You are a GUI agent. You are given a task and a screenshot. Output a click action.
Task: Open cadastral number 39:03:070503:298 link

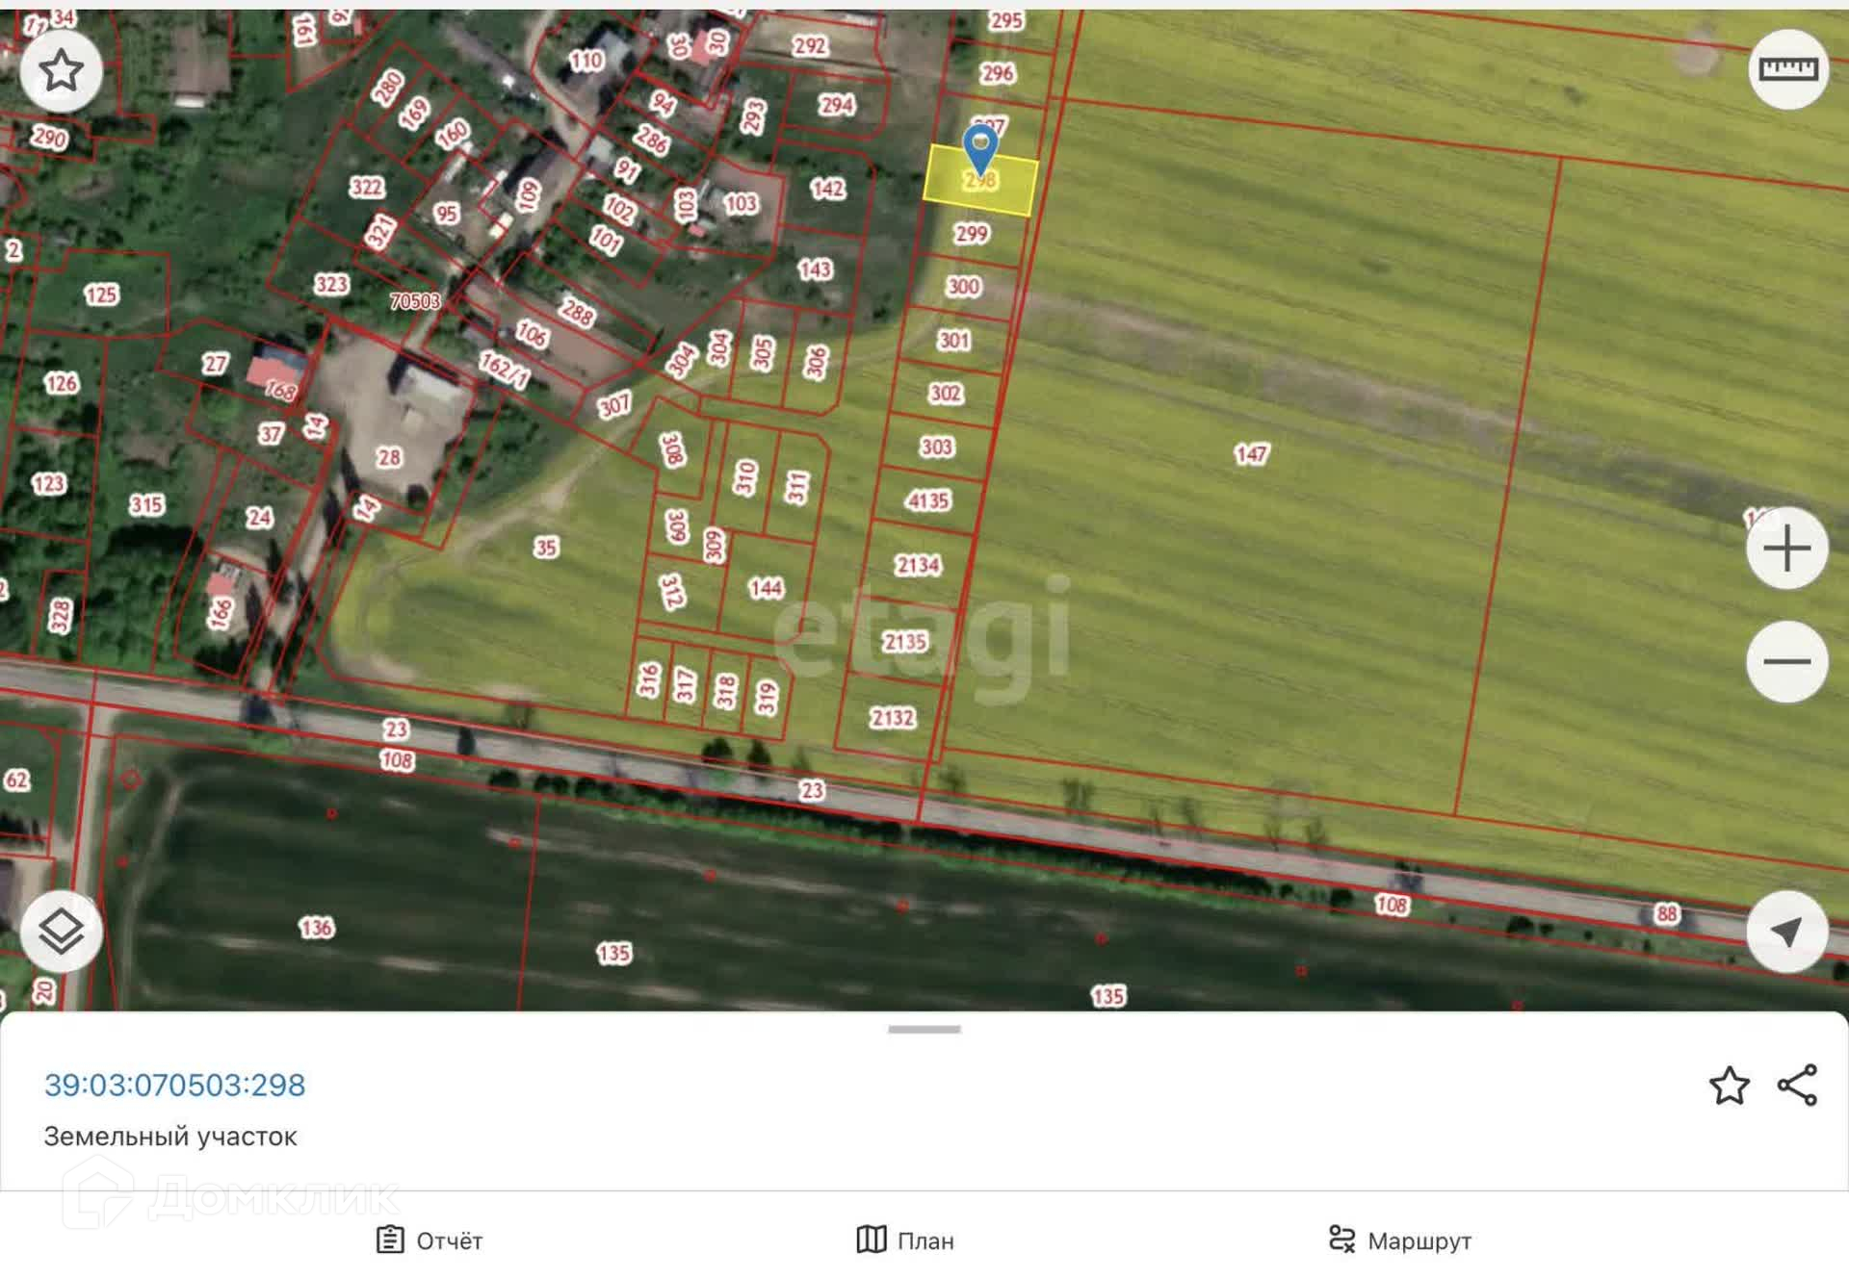pos(174,1085)
